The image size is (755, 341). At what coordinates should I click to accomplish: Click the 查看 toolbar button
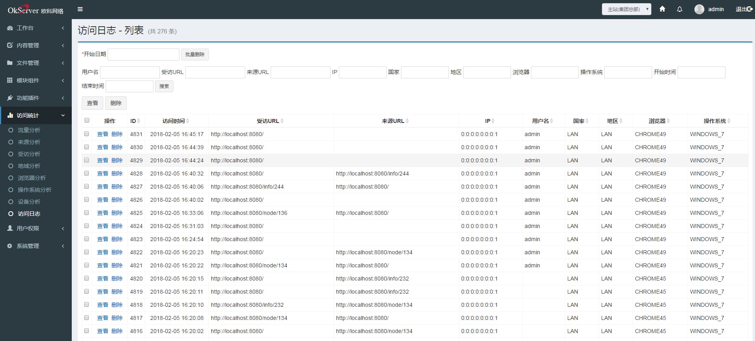[92, 103]
